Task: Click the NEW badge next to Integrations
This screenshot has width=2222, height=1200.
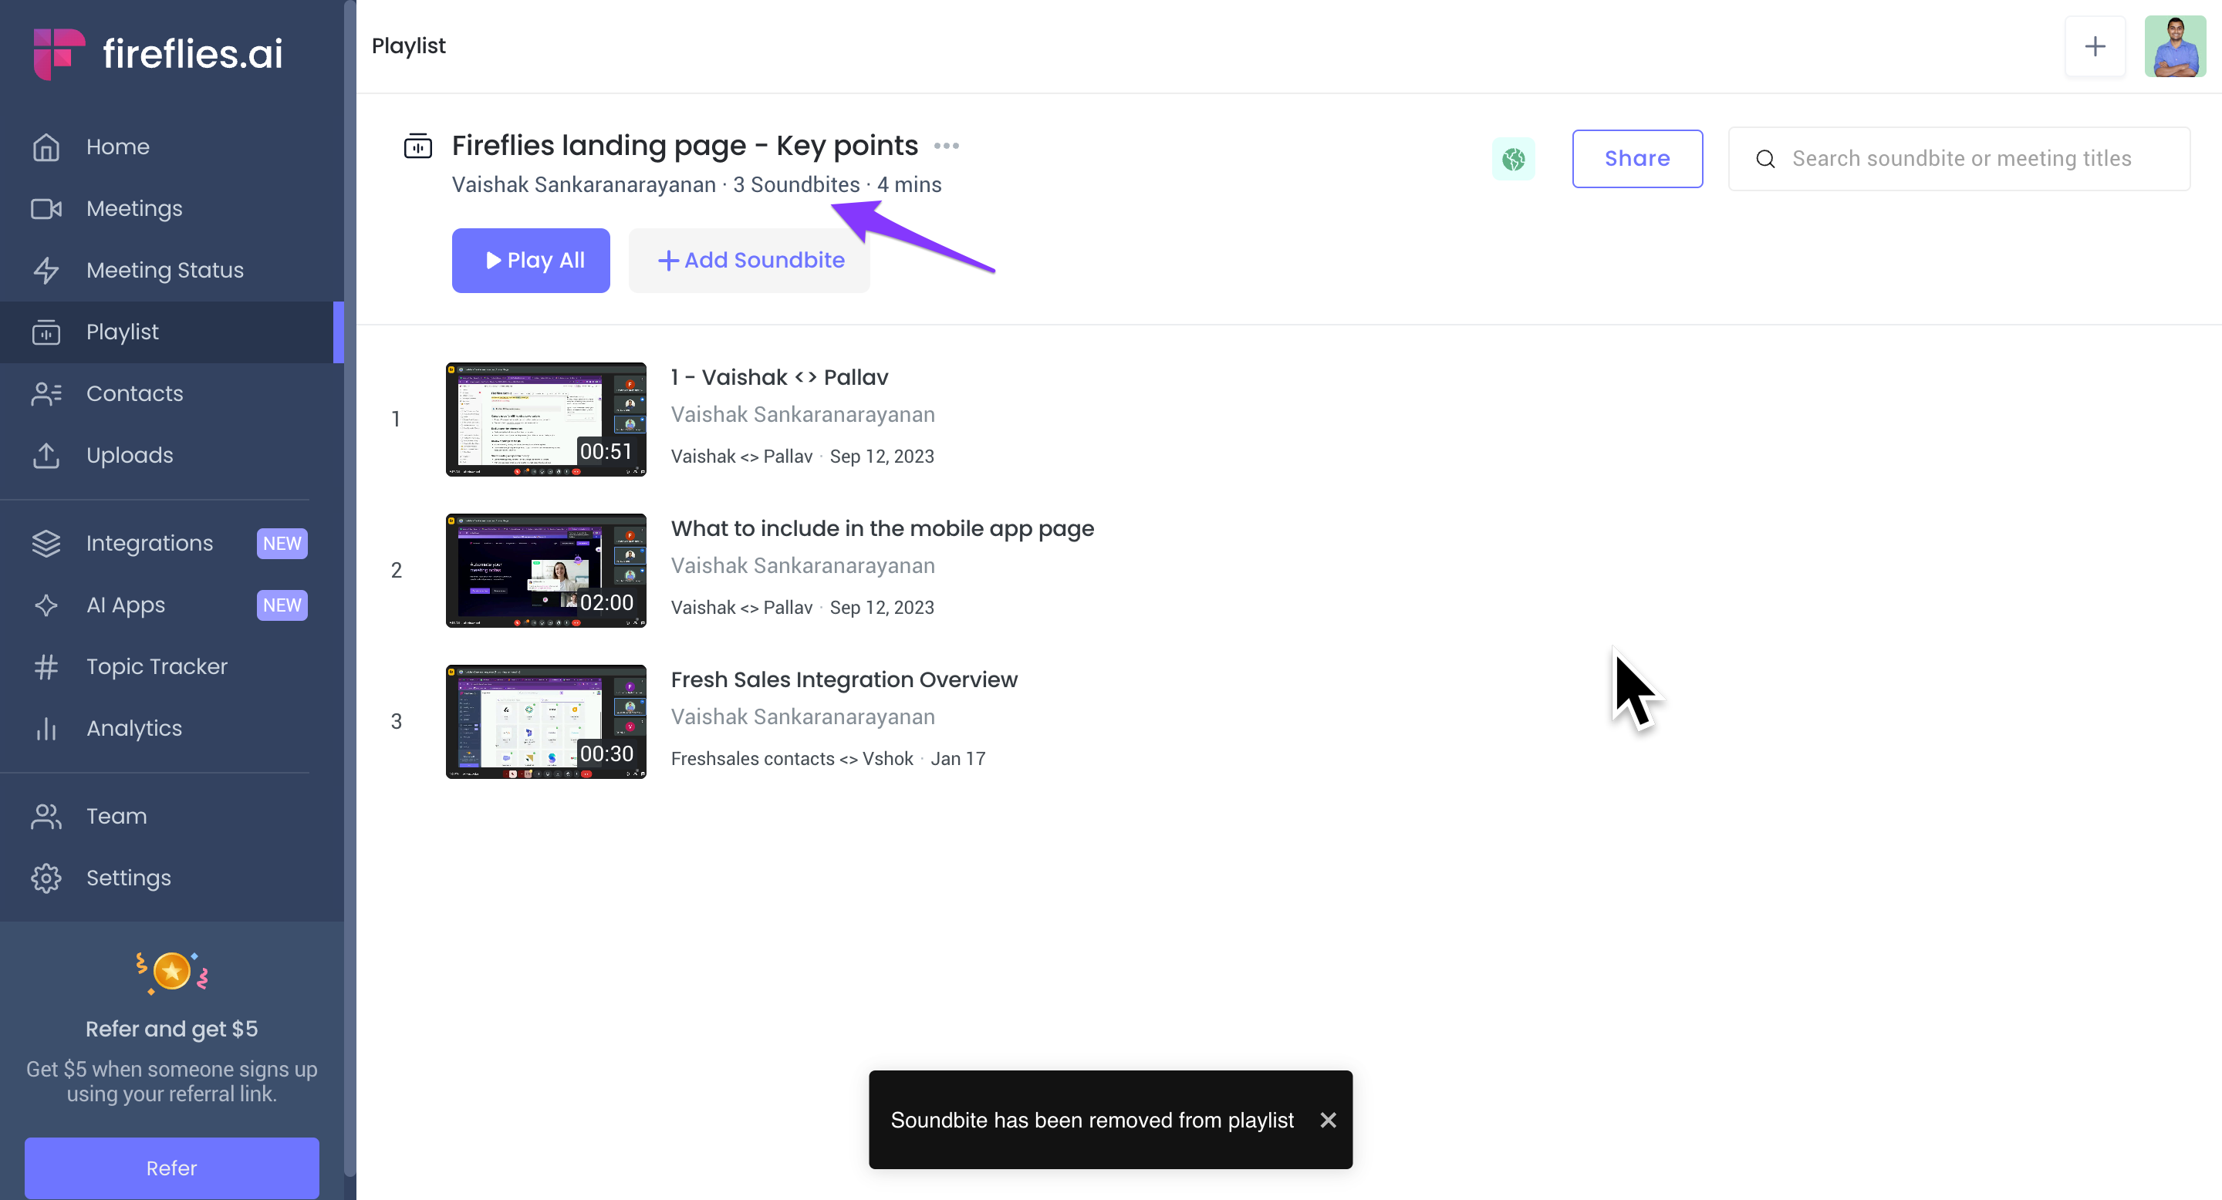Action: tap(282, 543)
